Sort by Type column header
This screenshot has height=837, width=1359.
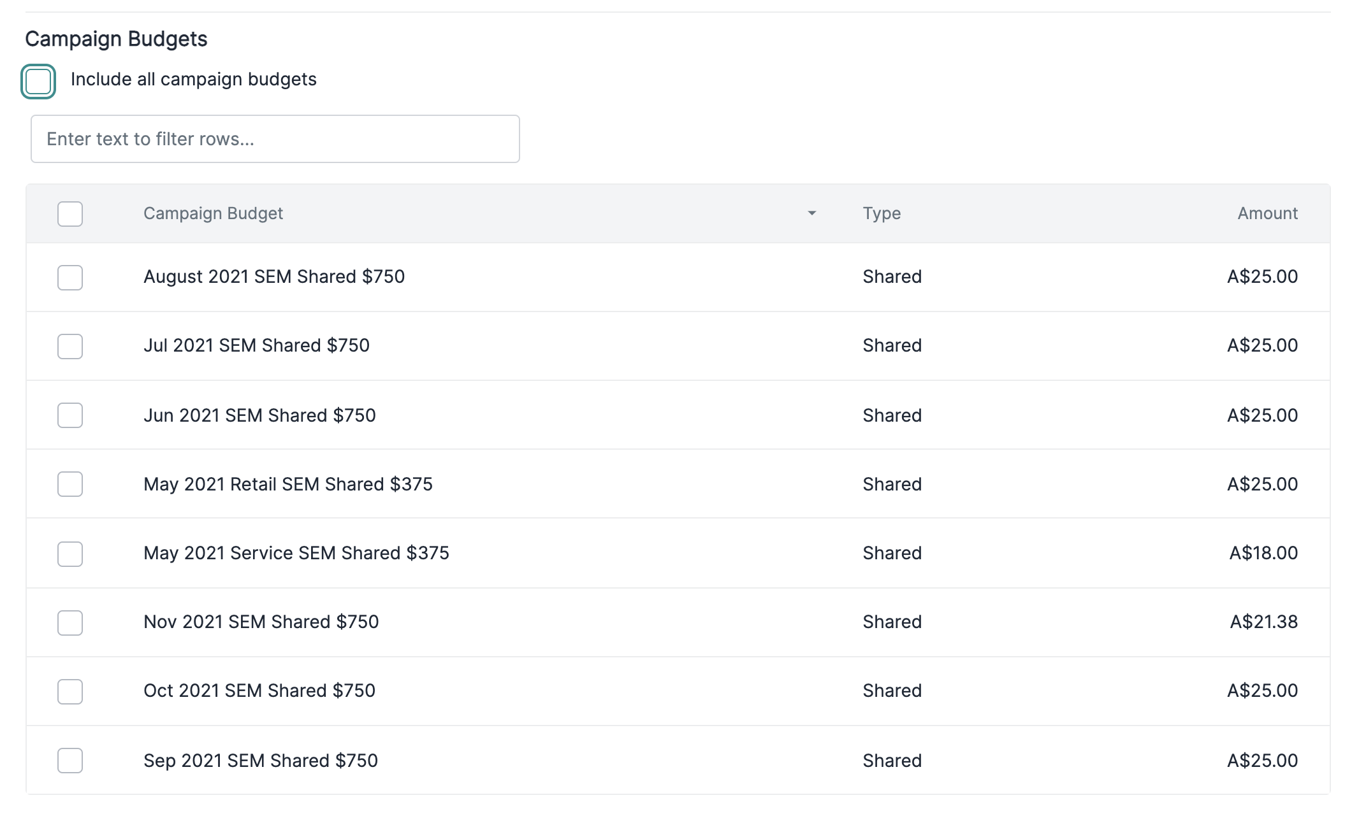tap(882, 213)
